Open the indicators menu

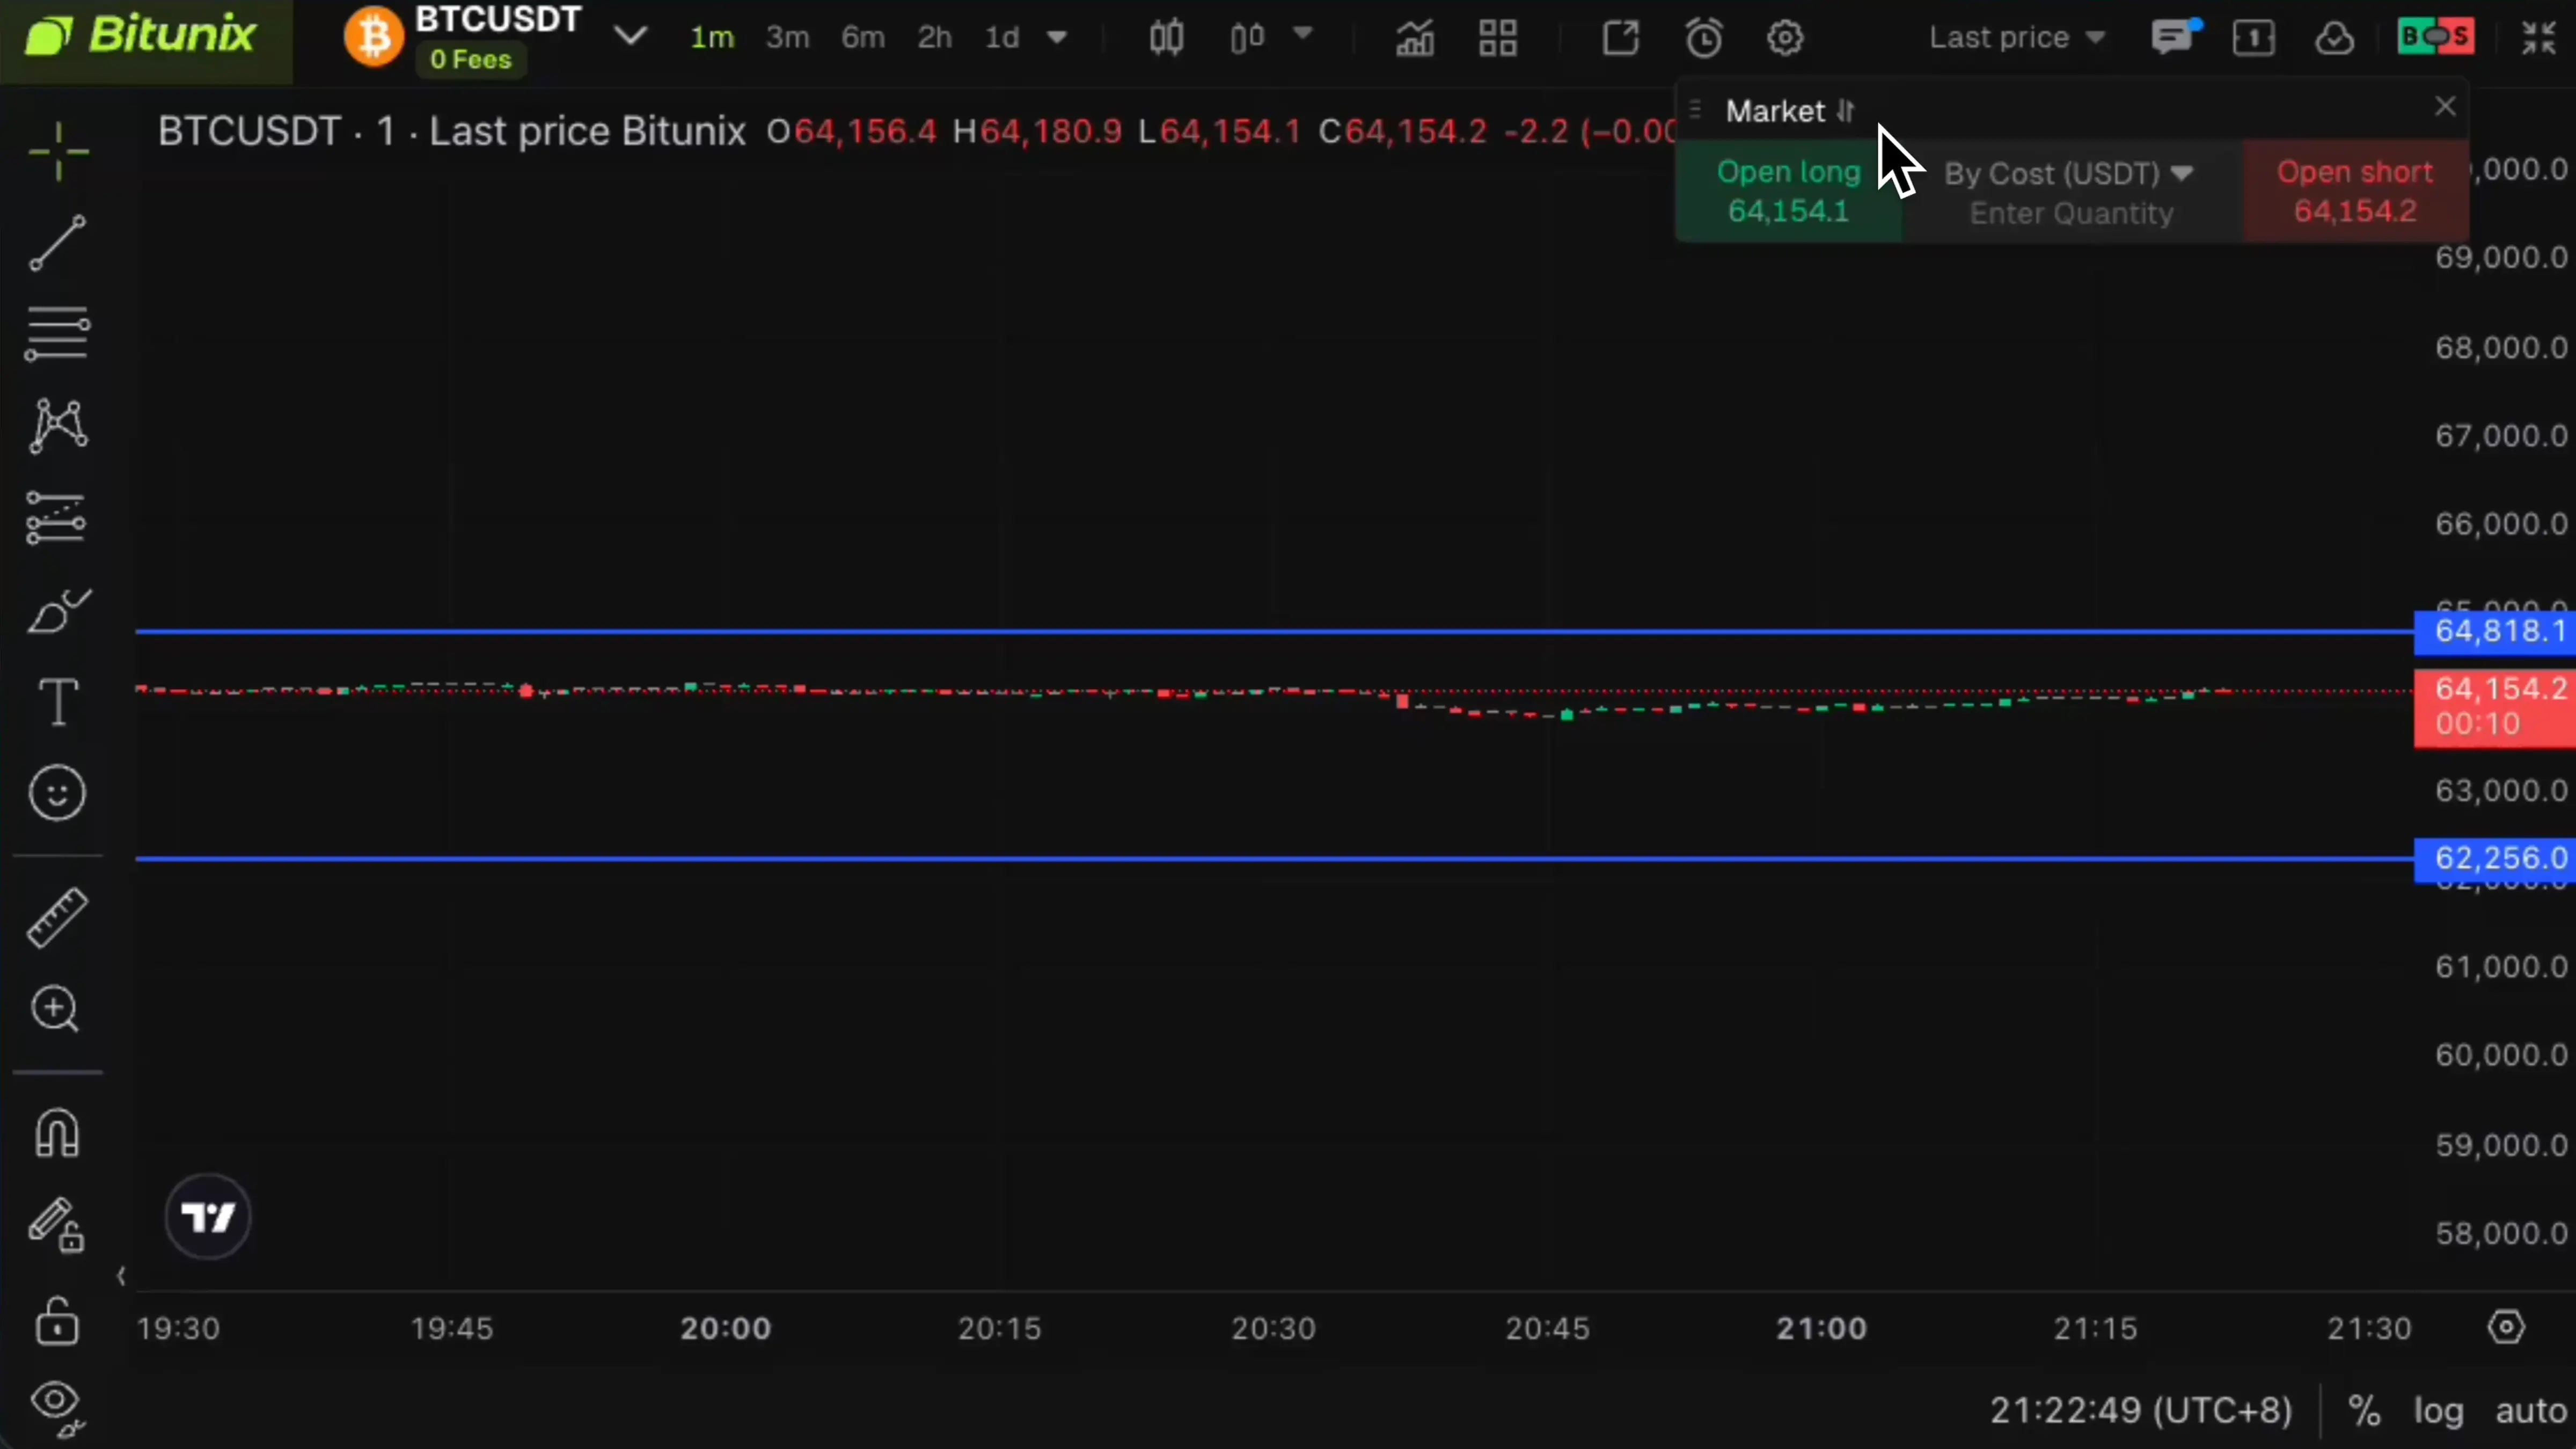1415,38
